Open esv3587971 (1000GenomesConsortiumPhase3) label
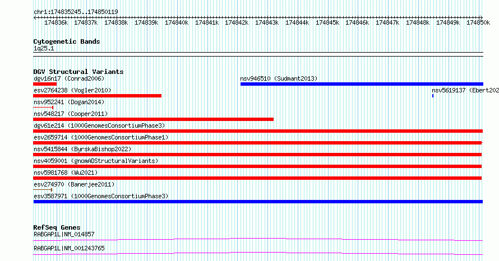 [x=101, y=196]
